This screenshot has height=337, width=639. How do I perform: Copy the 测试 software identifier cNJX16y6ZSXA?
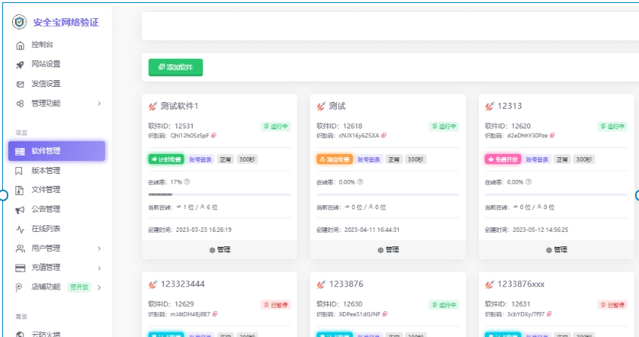[x=384, y=135]
